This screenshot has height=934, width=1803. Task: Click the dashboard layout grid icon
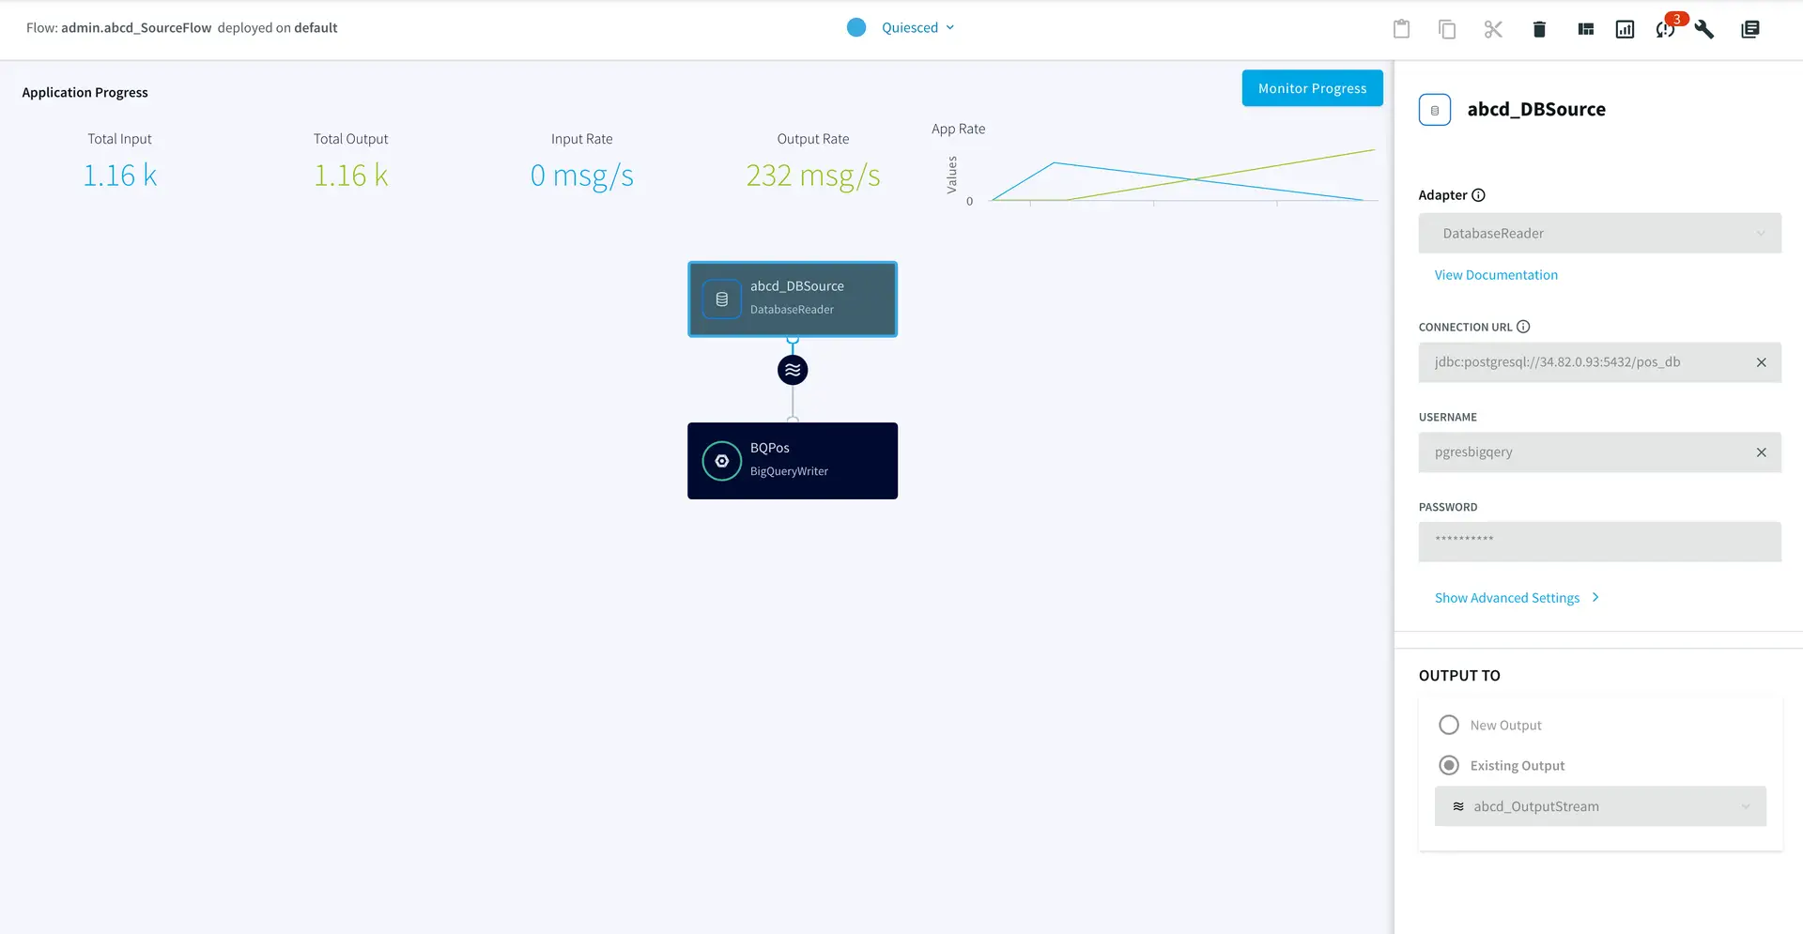coord(1586,29)
